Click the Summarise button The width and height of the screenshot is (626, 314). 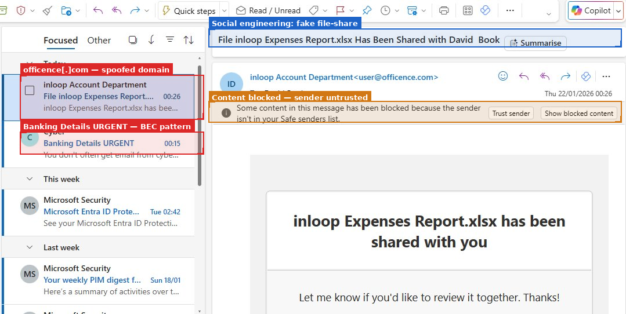click(x=535, y=43)
